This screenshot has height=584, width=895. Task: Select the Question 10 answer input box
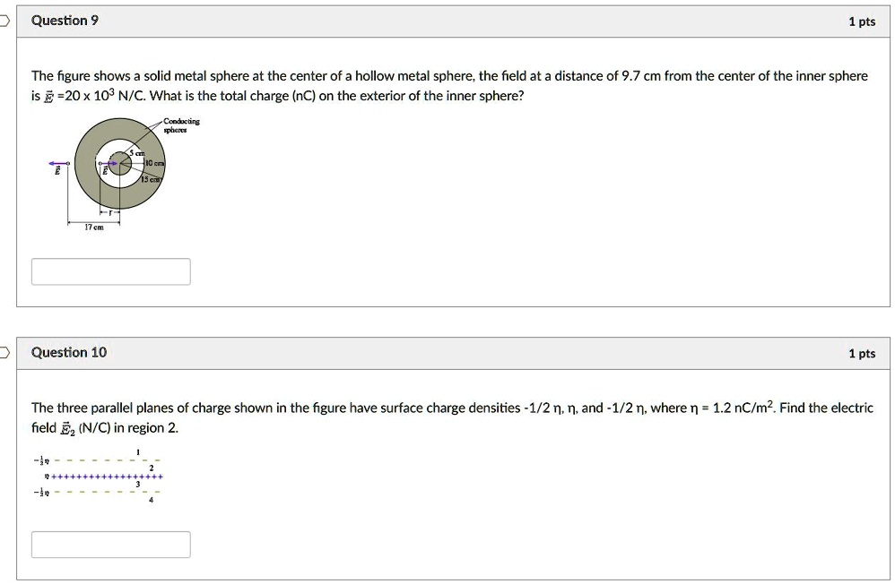click(110, 544)
